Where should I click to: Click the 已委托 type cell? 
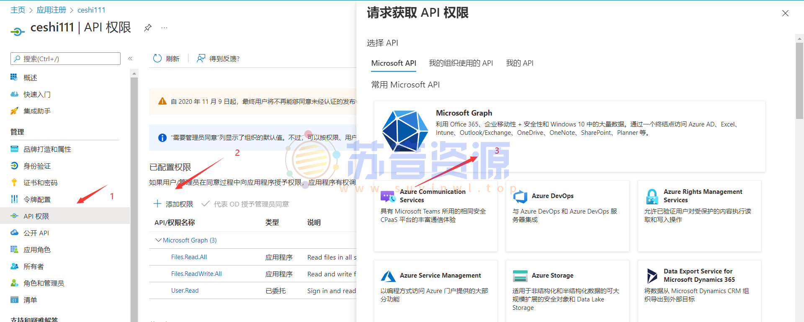[276, 291]
